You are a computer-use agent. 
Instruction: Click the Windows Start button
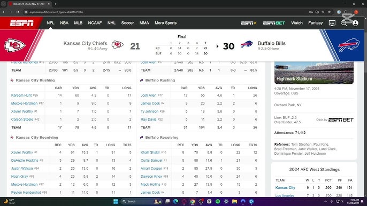pos(116,201)
